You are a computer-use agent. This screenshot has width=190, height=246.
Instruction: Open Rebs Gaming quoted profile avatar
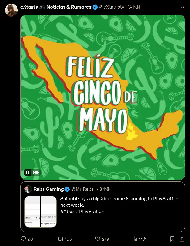(28, 189)
